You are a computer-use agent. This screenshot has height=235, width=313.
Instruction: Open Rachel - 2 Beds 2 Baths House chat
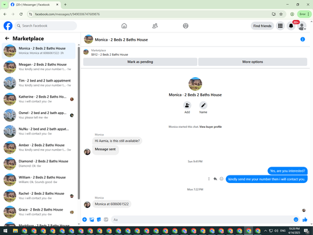39,196
